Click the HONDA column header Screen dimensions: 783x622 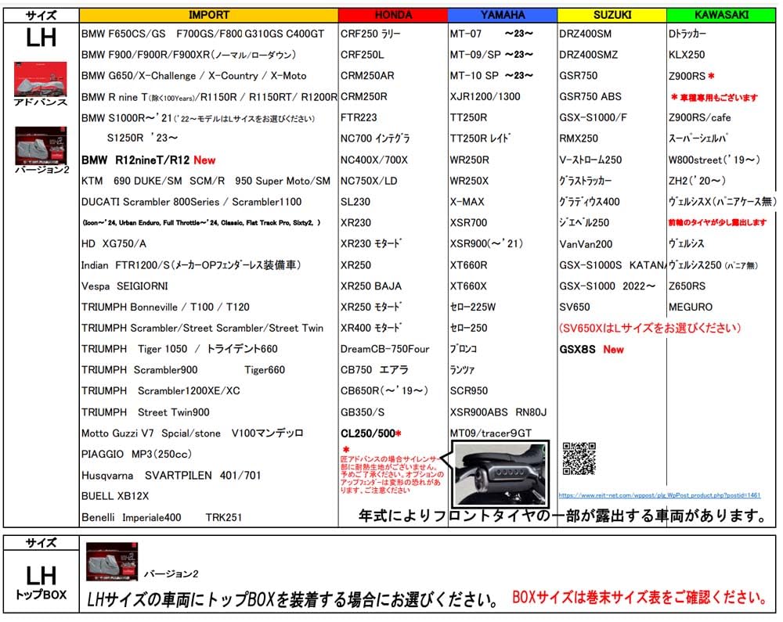(x=393, y=15)
